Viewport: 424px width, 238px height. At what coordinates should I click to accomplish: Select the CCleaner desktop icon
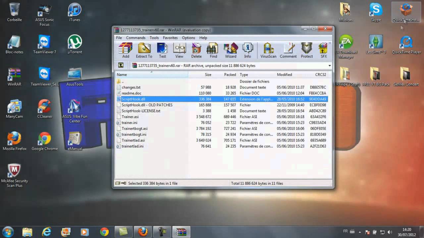coord(44,109)
